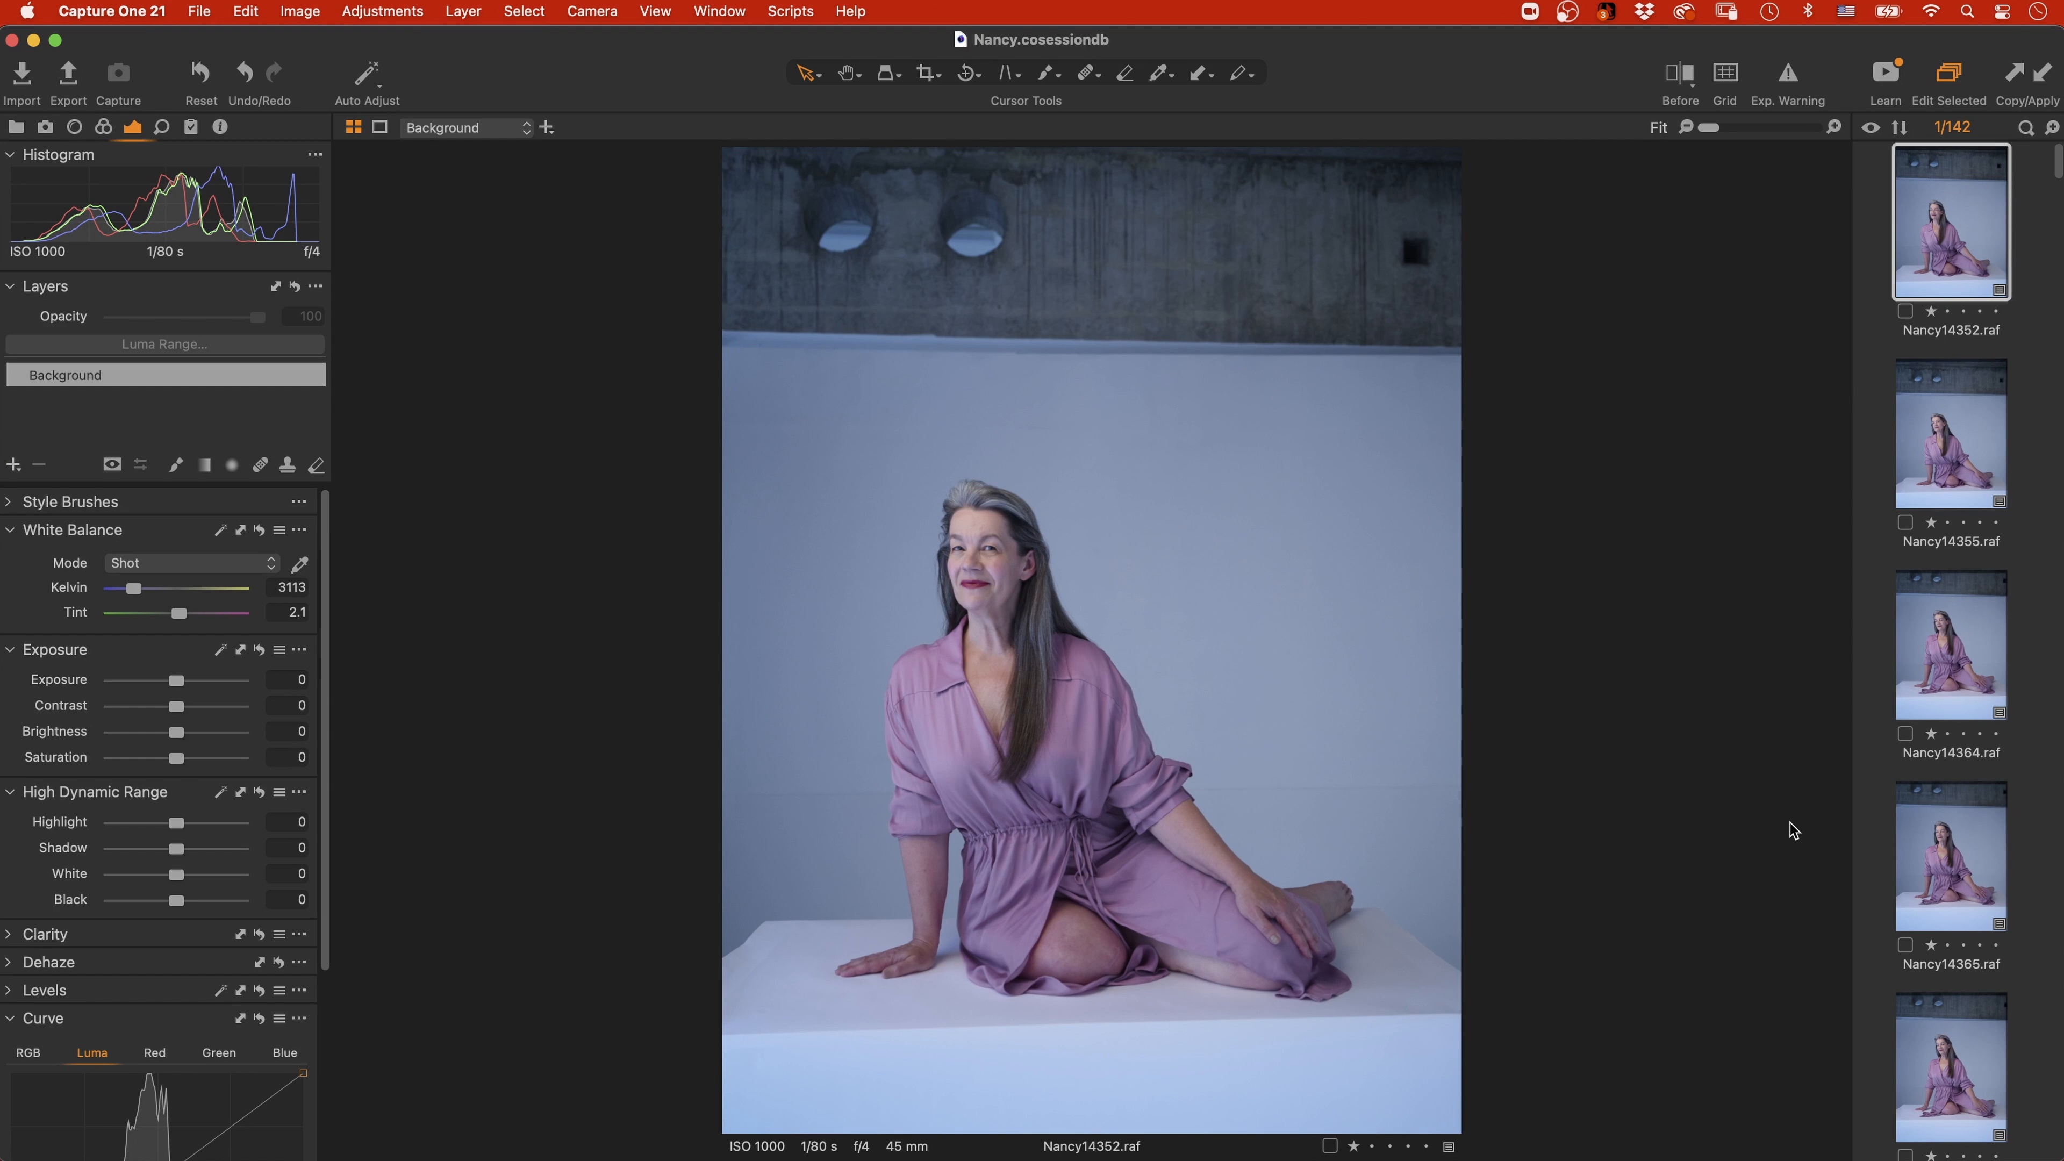Click the add new layer plus icon
2064x1161 pixels.
click(13, 465)
